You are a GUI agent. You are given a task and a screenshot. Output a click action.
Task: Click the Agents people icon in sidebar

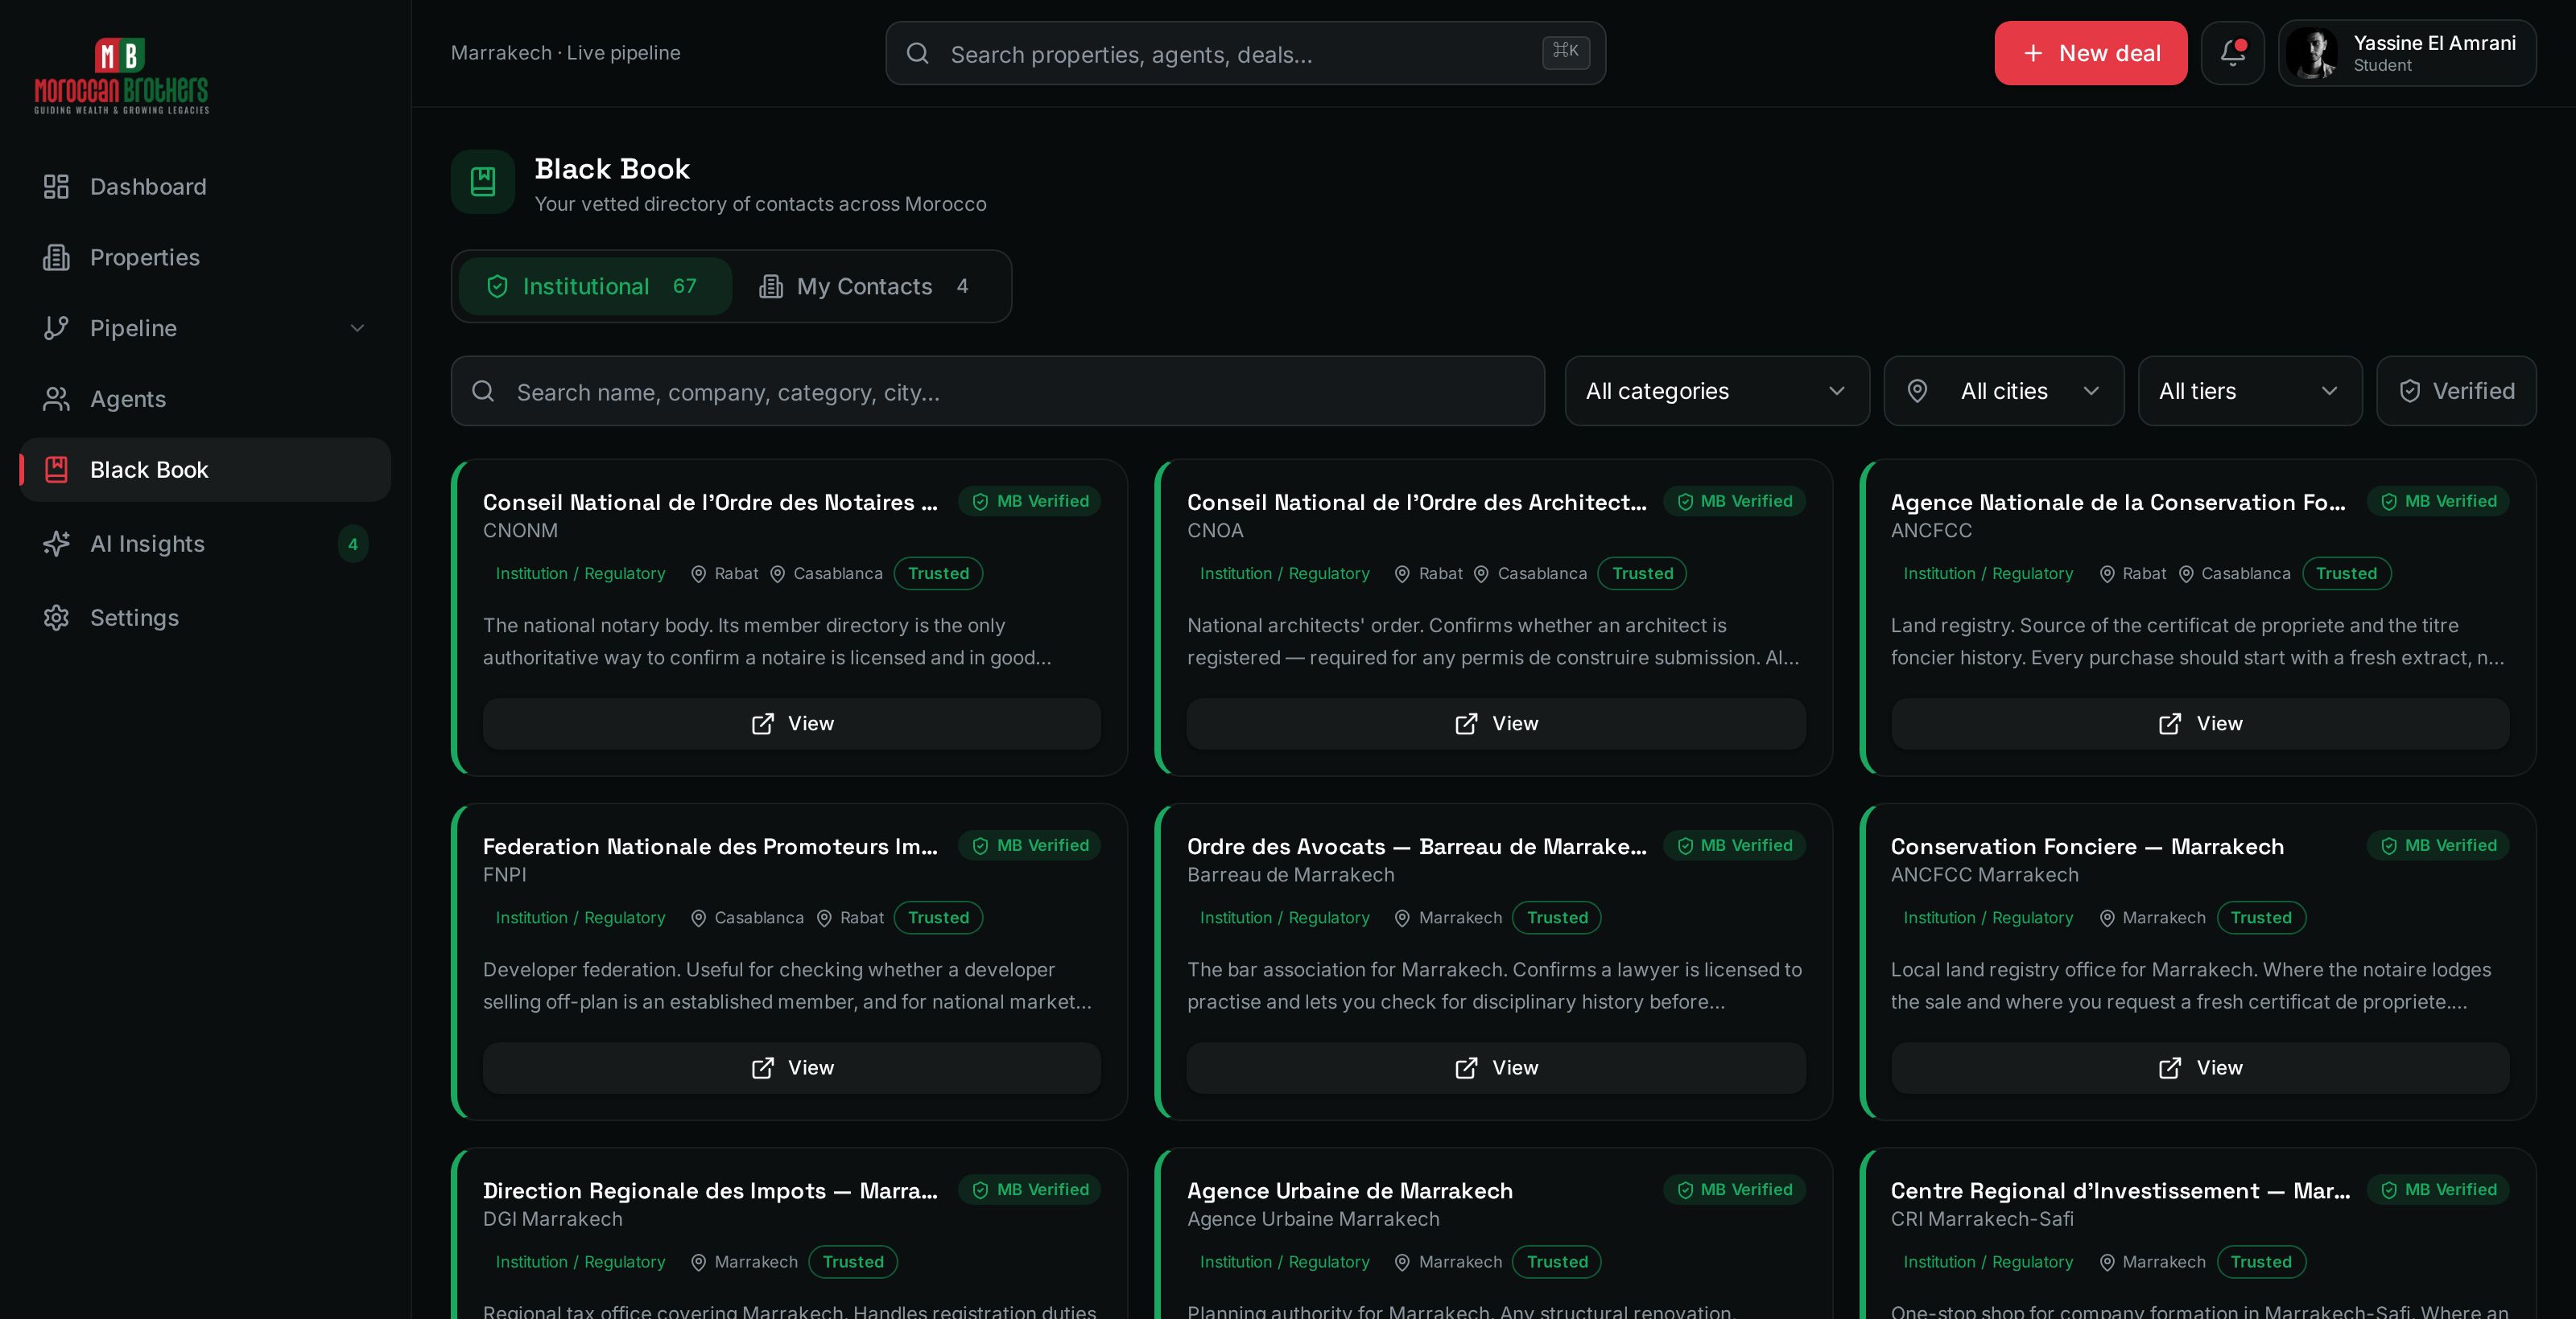coord(56,399)
